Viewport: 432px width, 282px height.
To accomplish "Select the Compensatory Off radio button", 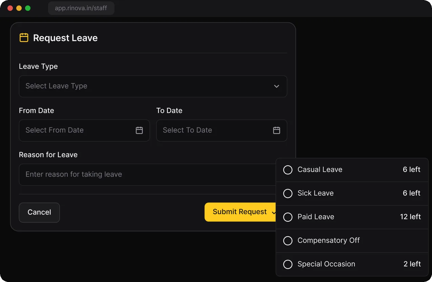I will [288, 241].
